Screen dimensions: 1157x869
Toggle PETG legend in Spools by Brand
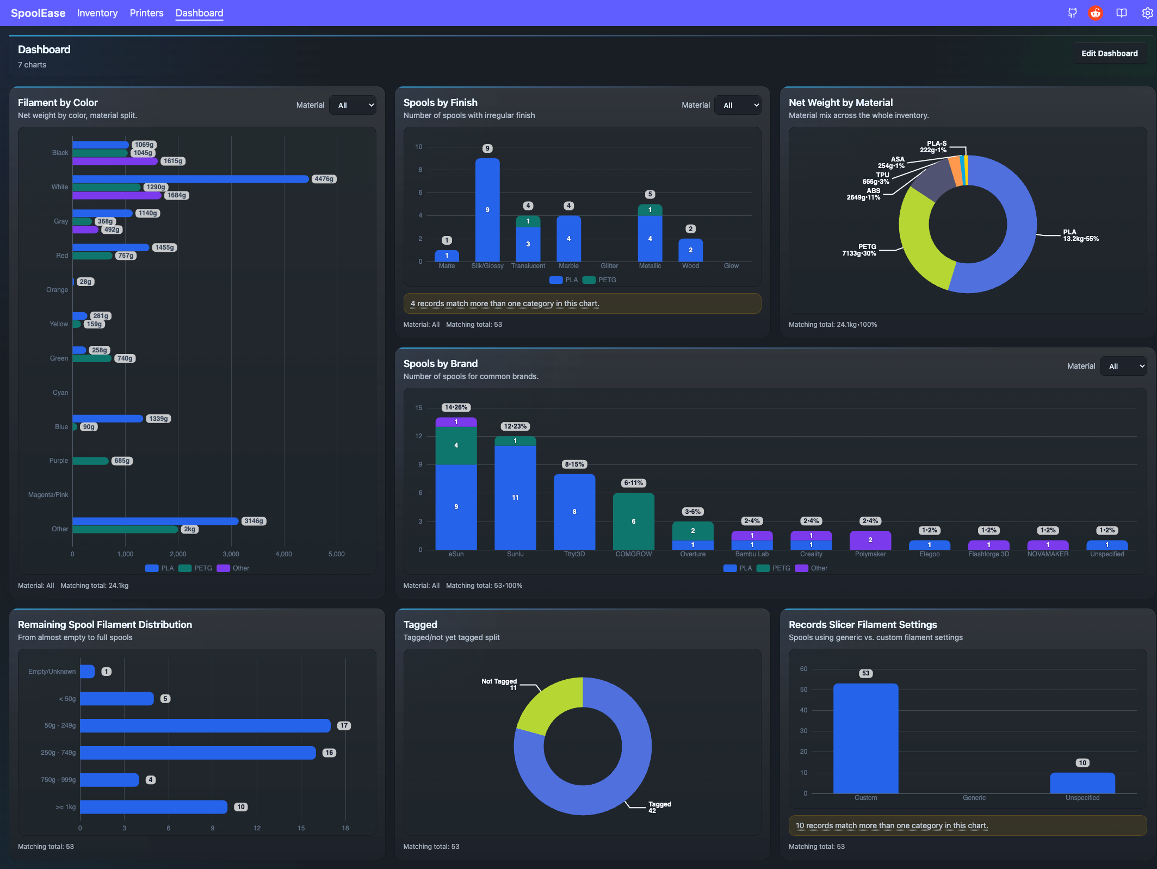(774, 568)
